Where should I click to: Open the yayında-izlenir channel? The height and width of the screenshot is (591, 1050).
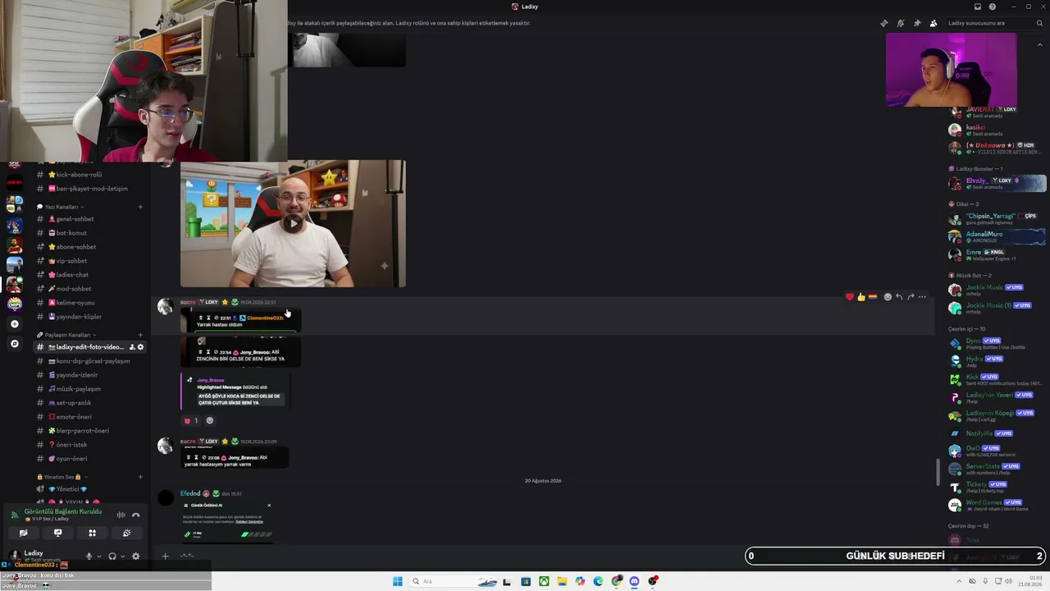[x=89, y=375]
